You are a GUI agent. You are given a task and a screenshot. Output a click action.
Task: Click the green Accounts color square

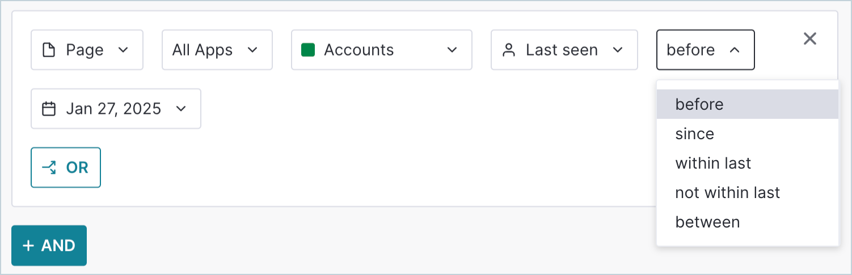tap(308, 50)
